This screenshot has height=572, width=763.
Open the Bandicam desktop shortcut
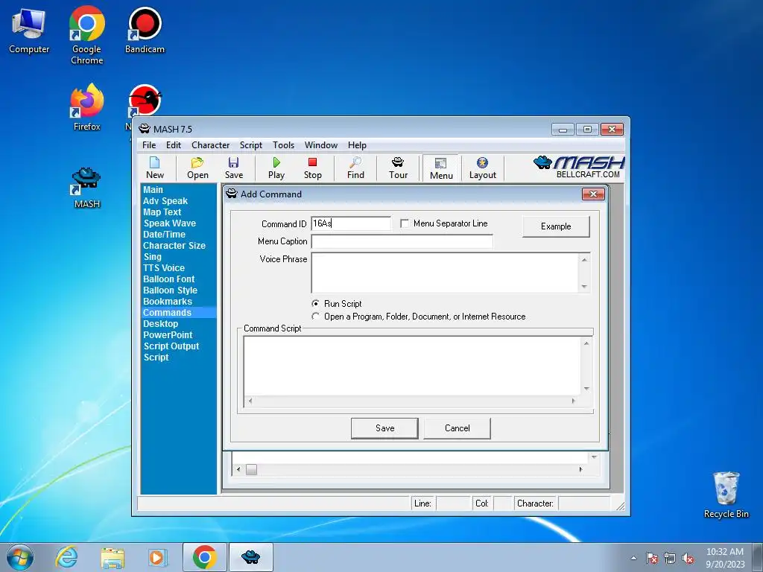point(145,30)
